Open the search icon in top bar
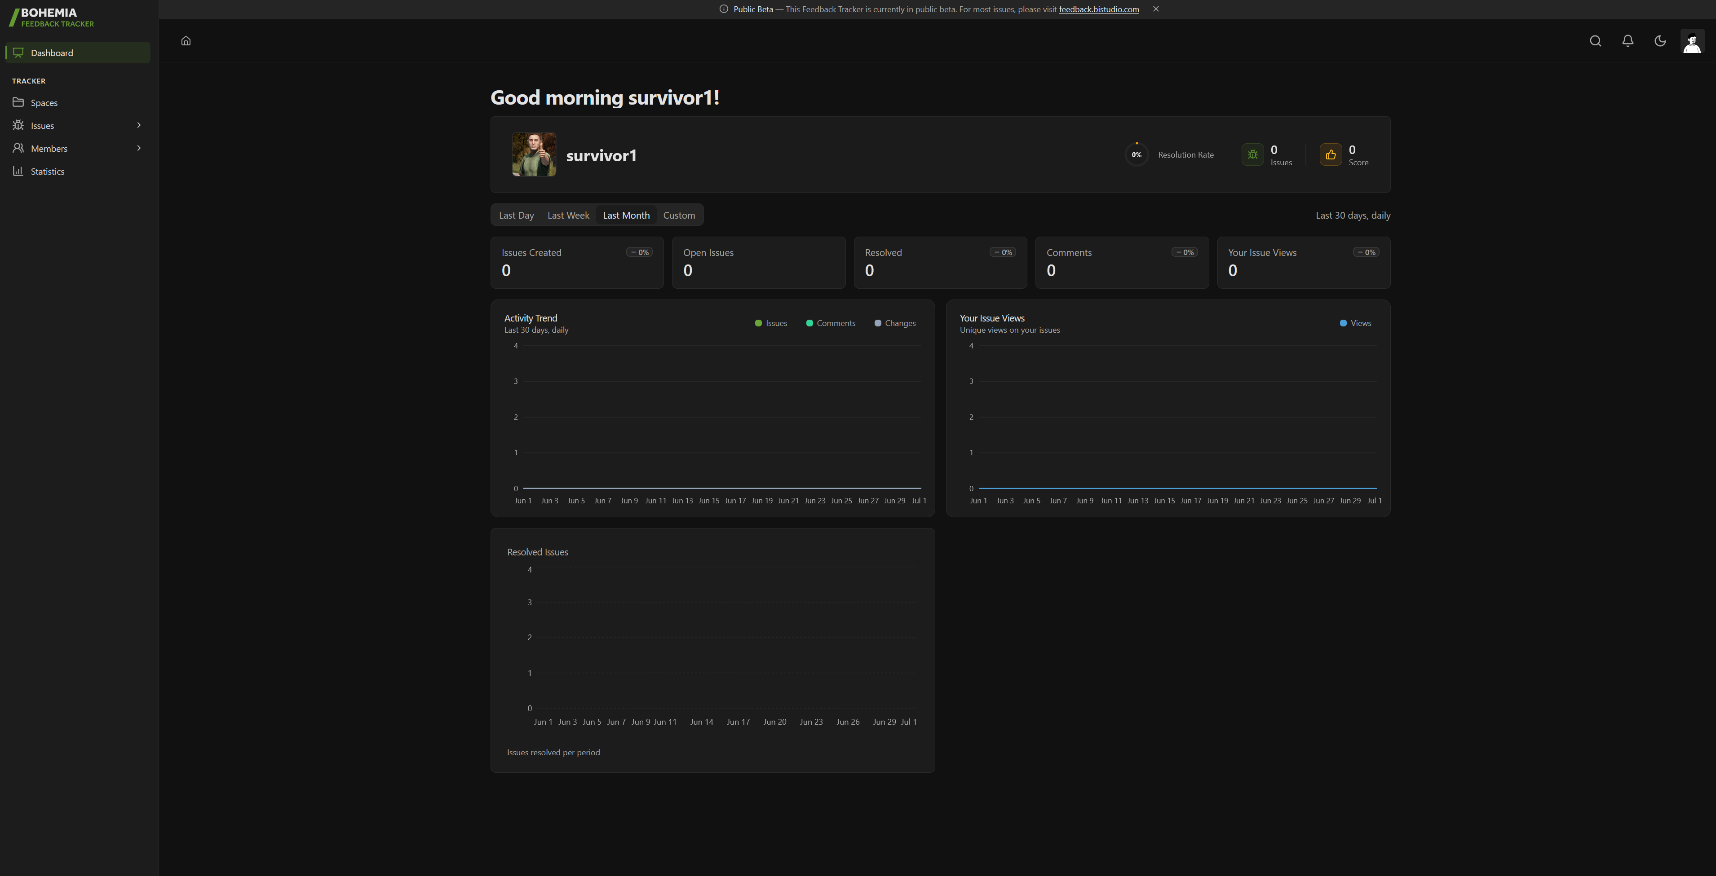This screenshot has width=1716, height=876. tap(1595, 41)
